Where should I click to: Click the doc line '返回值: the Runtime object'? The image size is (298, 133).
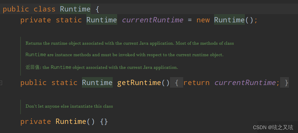pyautogui.click(x=102, y=67)
